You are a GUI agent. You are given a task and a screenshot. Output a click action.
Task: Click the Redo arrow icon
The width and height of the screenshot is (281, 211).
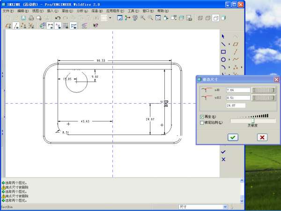(66, 18)
